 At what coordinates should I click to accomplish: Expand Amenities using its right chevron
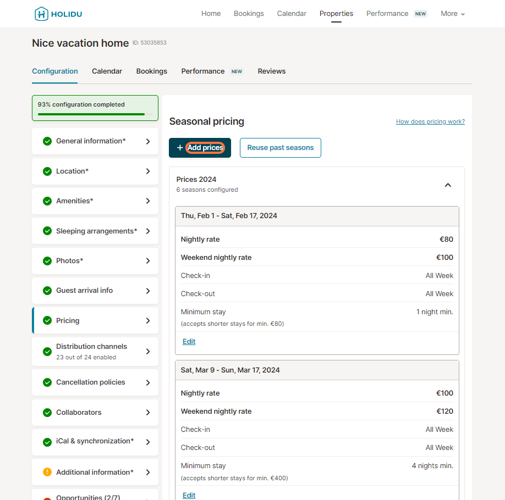click(147, 201)
